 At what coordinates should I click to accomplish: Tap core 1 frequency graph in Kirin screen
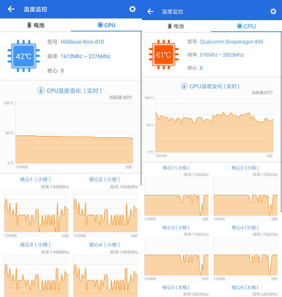click(36, 211)
